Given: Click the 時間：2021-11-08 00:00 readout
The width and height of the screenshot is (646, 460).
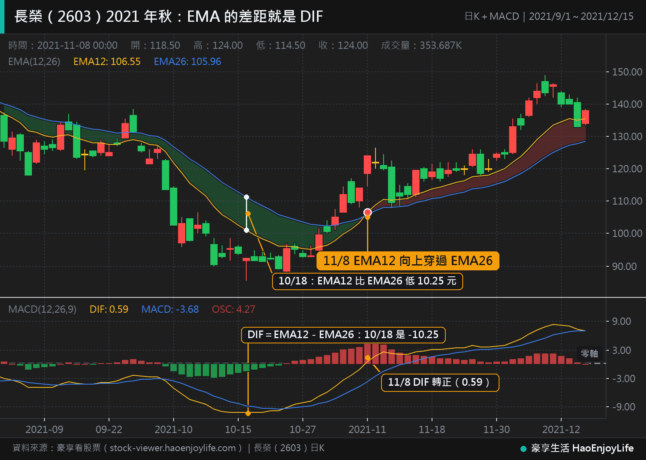Looking at the screenshot, I should pos(63,45).
